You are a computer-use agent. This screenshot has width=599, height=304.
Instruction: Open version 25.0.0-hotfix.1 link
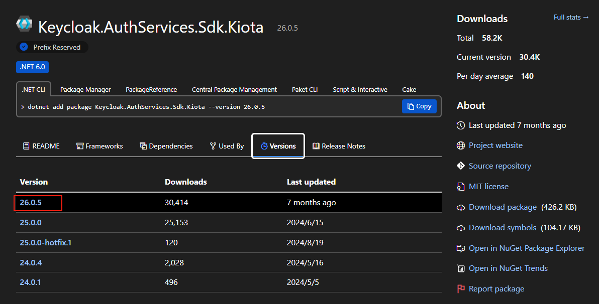click(x=45, y=243)
